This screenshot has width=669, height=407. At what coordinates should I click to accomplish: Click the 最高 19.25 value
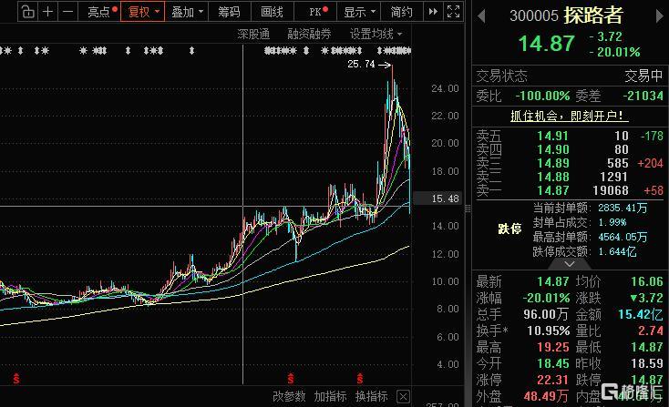553,347
